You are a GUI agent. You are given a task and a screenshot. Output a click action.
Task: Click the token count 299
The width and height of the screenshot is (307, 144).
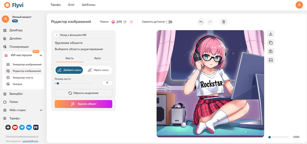click(119, 22)
